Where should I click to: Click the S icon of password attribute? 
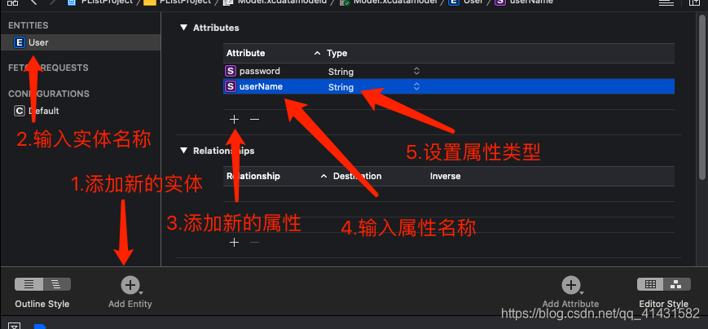click(x=231, y=71)
